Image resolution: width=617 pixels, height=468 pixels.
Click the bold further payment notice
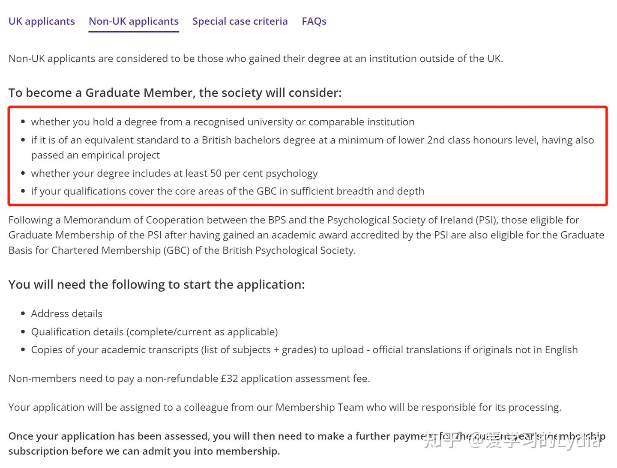tap(214, 444)
